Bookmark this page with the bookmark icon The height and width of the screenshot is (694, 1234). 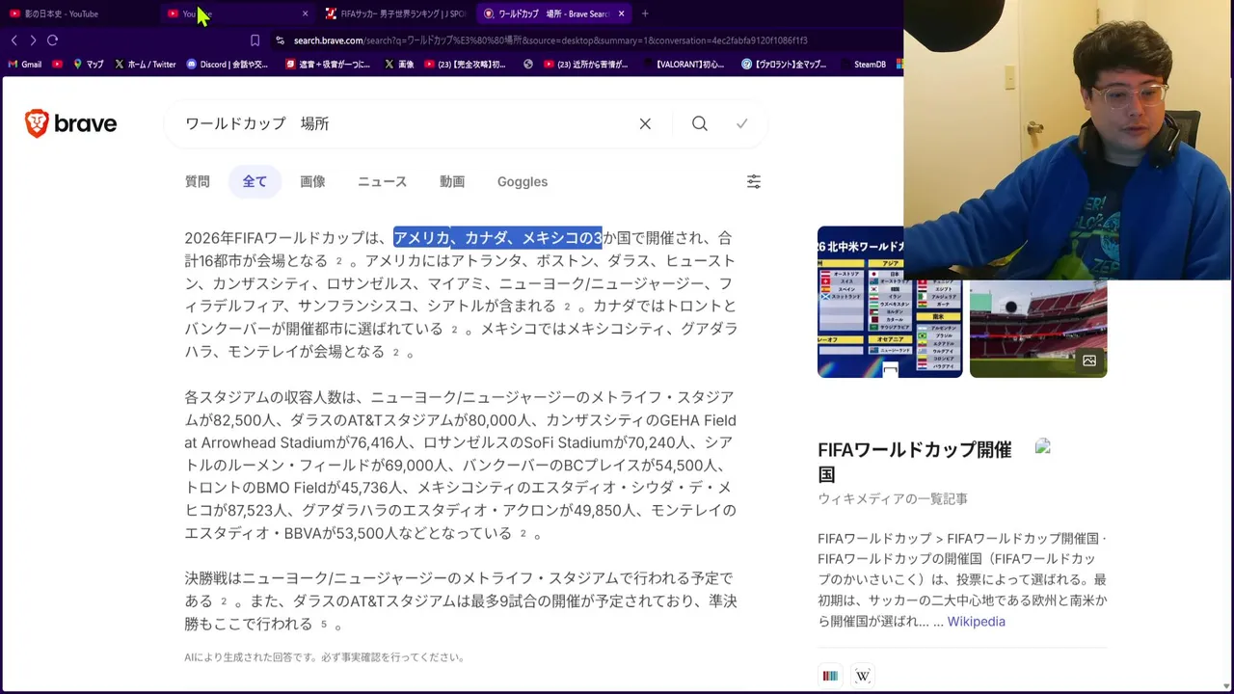coord(255,40)
